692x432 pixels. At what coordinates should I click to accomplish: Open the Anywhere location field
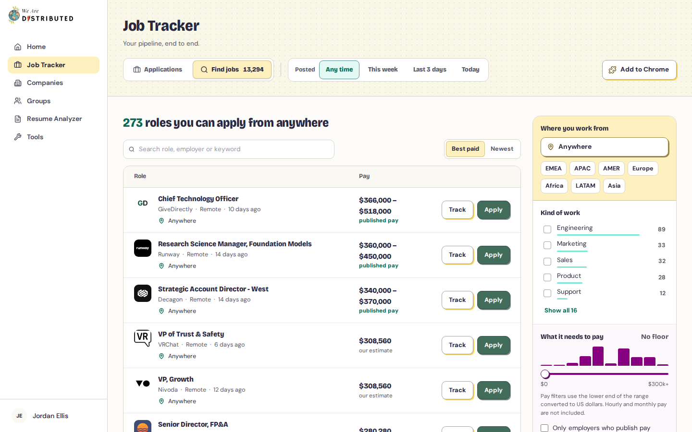(x=605, y=147)
